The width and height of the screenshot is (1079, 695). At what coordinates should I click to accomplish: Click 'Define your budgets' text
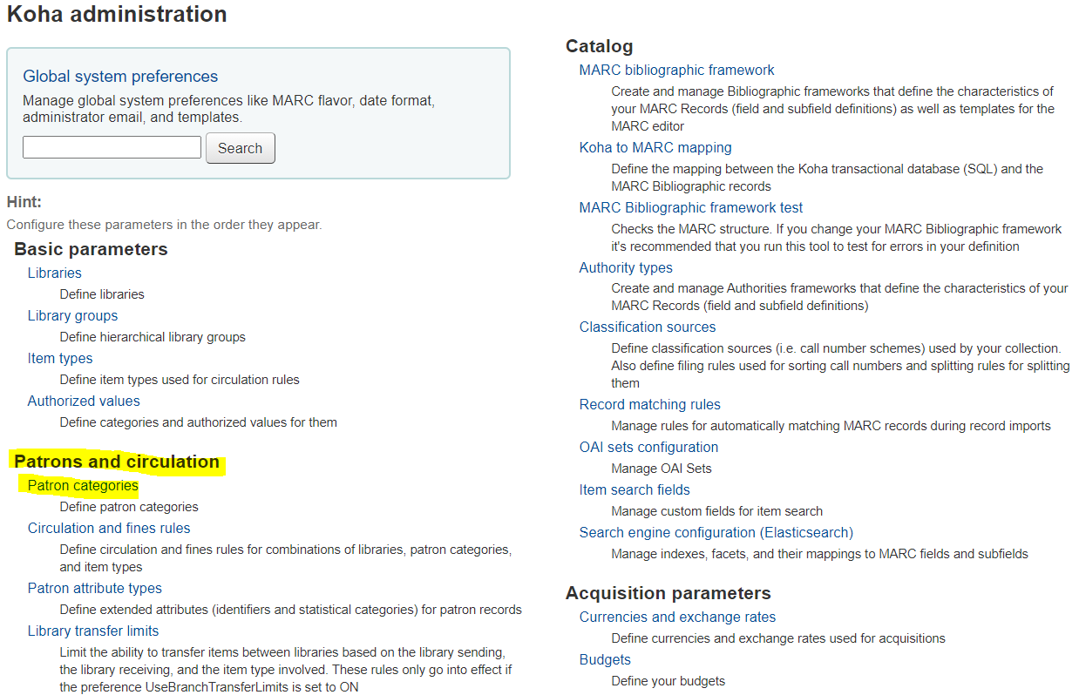[668, 681]
